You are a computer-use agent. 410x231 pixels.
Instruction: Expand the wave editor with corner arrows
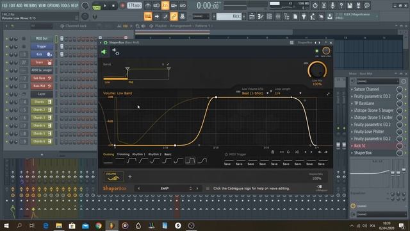click(x=328, y=94)
